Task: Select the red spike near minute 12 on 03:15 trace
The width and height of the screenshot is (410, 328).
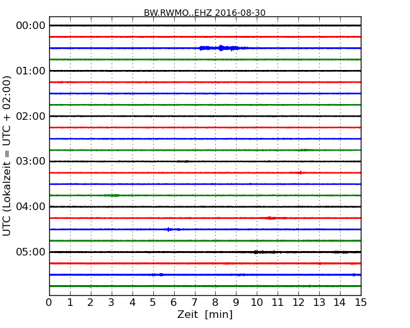Action: point(300,173)
